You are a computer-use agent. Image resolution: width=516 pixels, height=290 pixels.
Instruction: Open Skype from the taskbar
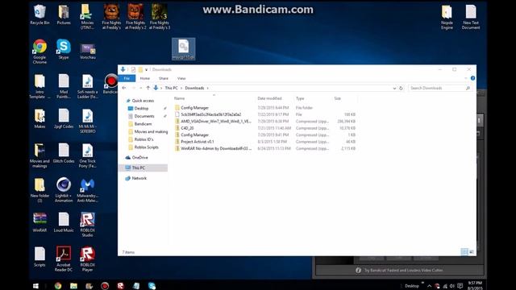152,286
